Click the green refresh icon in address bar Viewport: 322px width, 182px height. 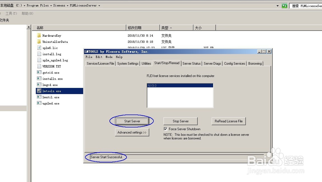(x=284, y=6)
